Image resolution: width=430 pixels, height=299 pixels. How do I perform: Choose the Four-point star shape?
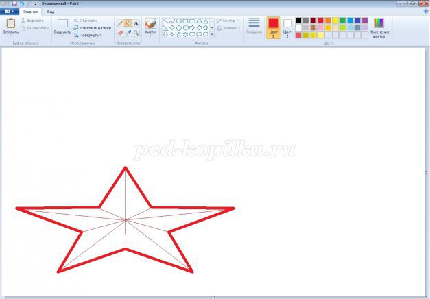pos(172,34)
